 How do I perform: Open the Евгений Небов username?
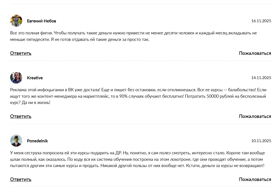pos(41,21)
